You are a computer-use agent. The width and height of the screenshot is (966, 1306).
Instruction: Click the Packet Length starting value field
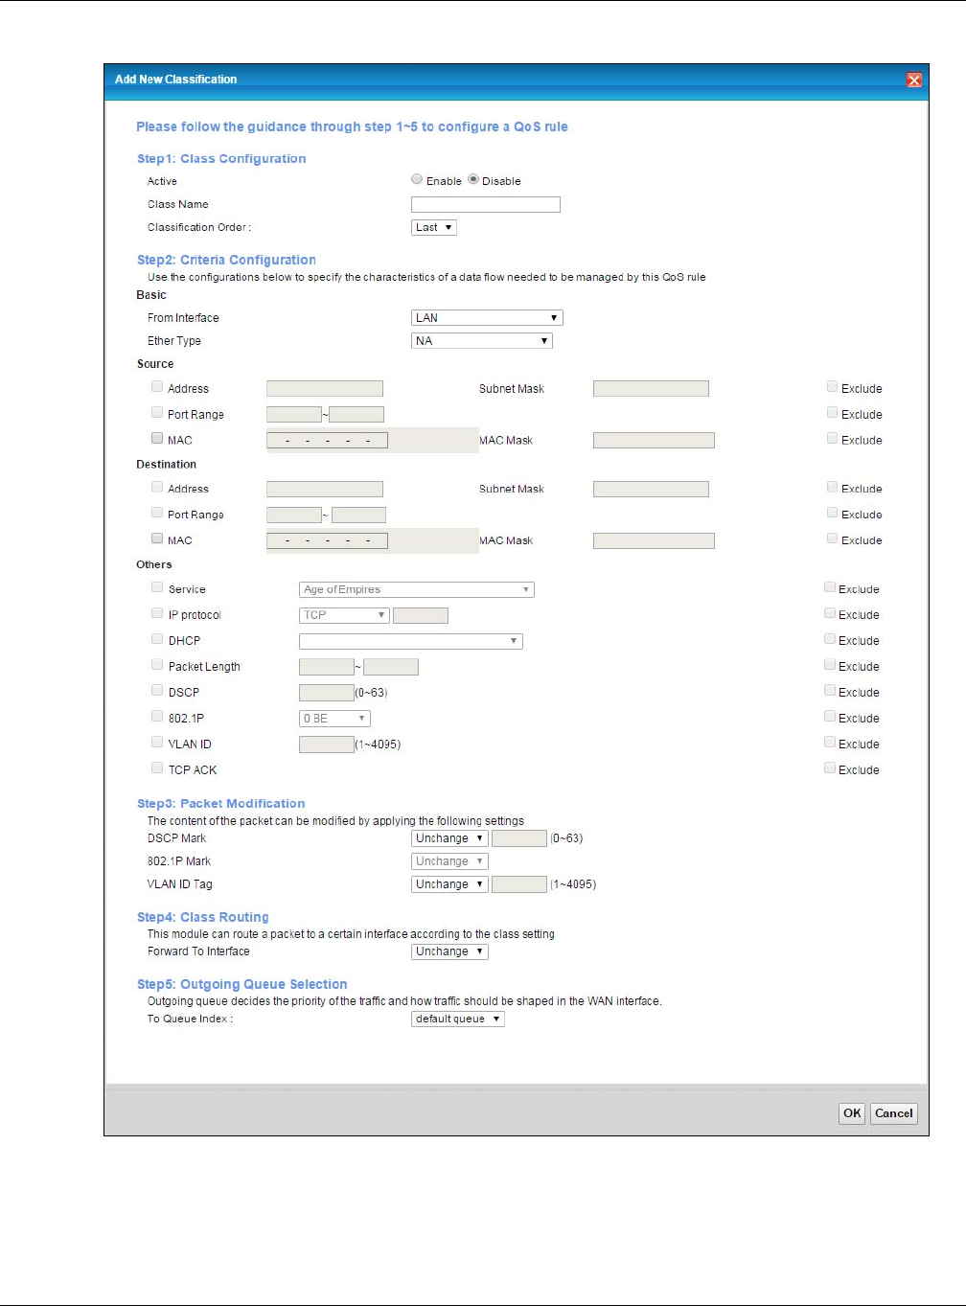[x=327, y=667]
